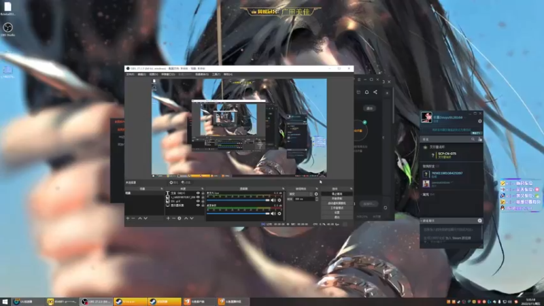Click the Settings button in Controls
Viewport: 544px width, 306px height.
tap(337, 212)
